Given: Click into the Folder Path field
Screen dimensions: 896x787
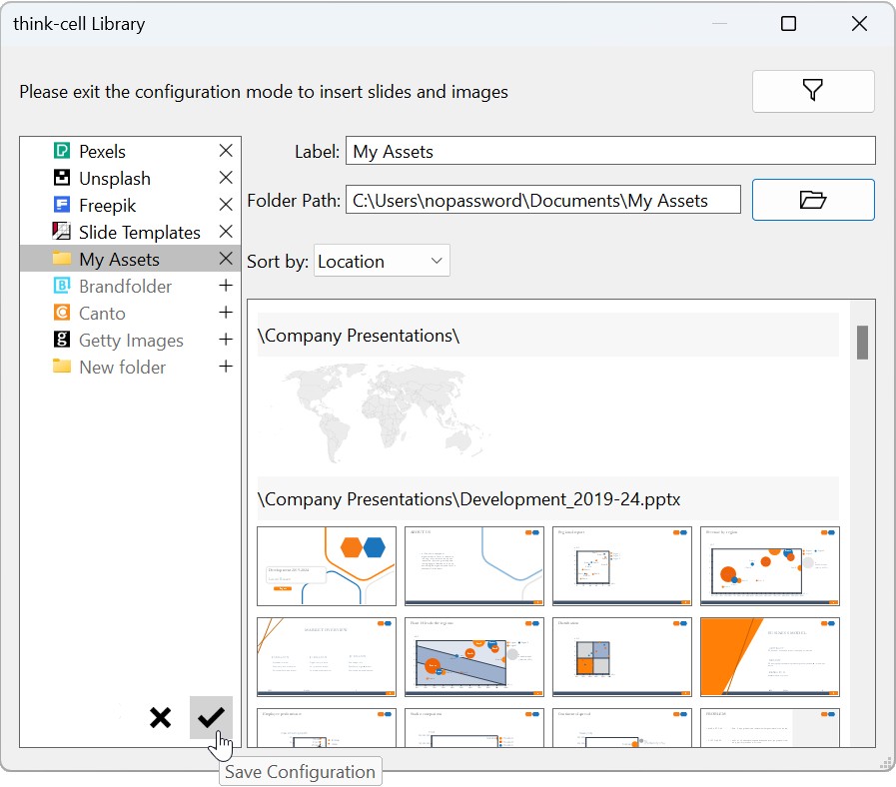Looking at the screenshot, I should [542, 200].
